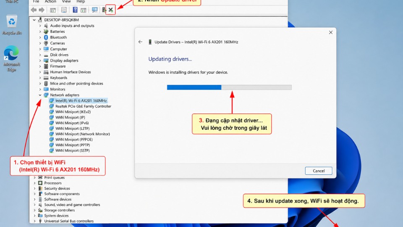This screenshot has height=227, width=403.
Task: Click the Back arrow in Device Manager toolbar
Action: click(34, 10)
